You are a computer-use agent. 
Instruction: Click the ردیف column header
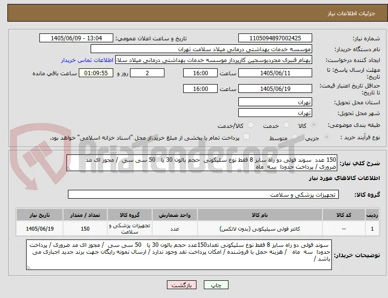tap(372, 215)
